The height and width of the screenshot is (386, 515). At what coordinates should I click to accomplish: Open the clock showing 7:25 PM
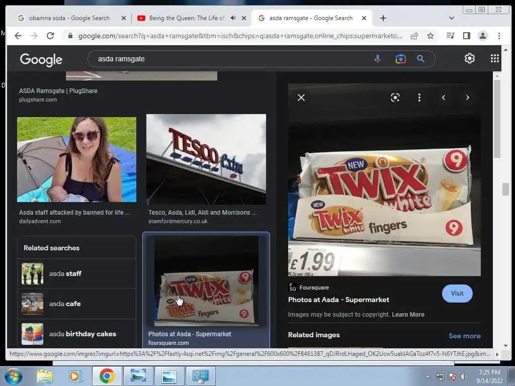coord(489,376)
